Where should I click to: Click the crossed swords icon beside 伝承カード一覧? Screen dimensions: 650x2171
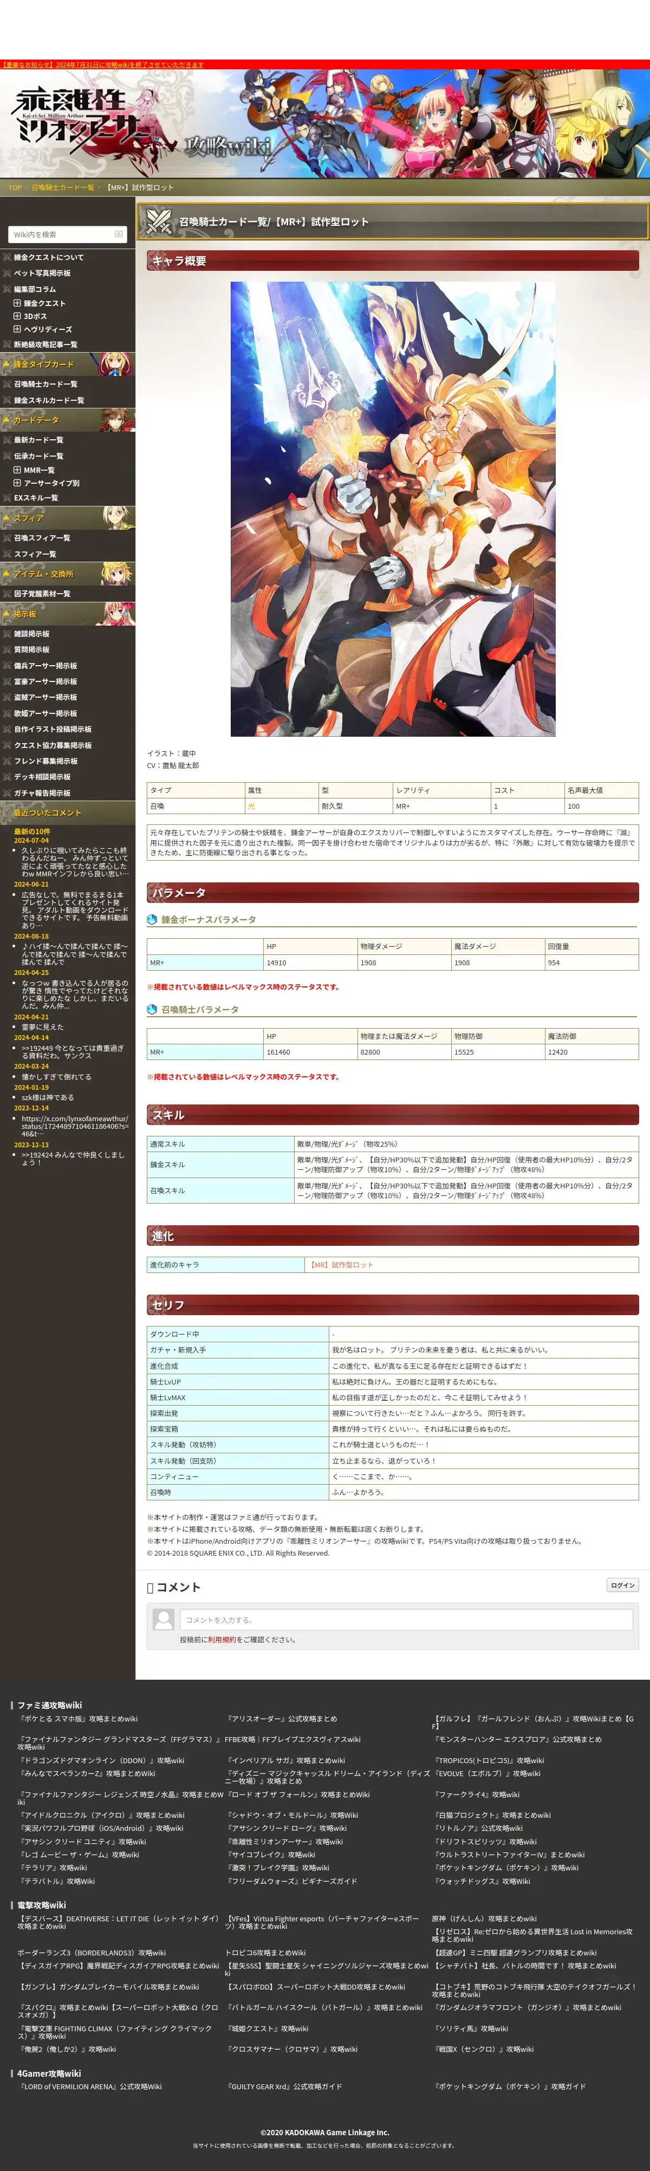pos(6,456)
